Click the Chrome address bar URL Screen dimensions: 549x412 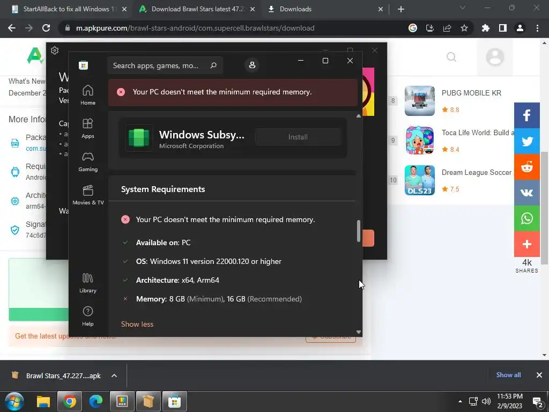click(x=195, y=28)
